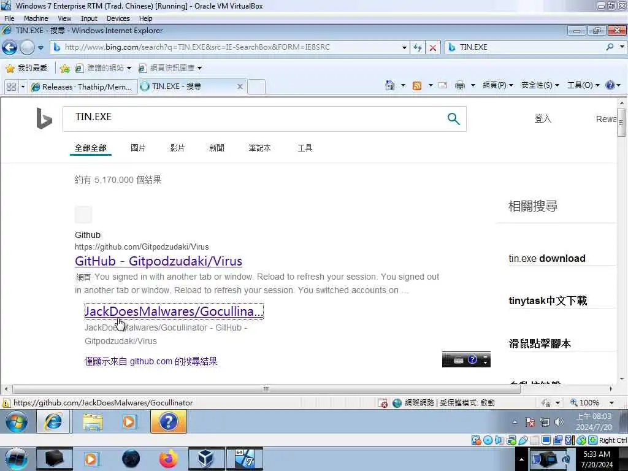The image size is (628, 471).
Task: Open 網頁快訊圖庫 web slice gallery
Action: point(170,68)
